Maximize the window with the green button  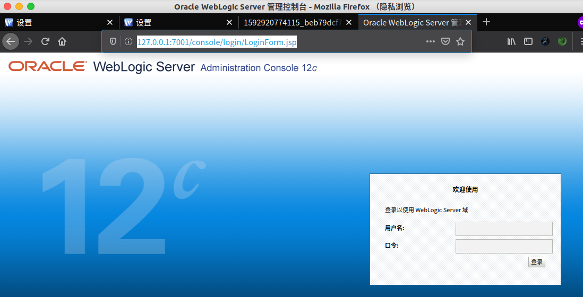point(31,6)
